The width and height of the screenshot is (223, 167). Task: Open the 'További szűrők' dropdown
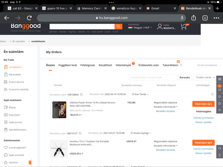pyautogui.click(x=205, y=77)
